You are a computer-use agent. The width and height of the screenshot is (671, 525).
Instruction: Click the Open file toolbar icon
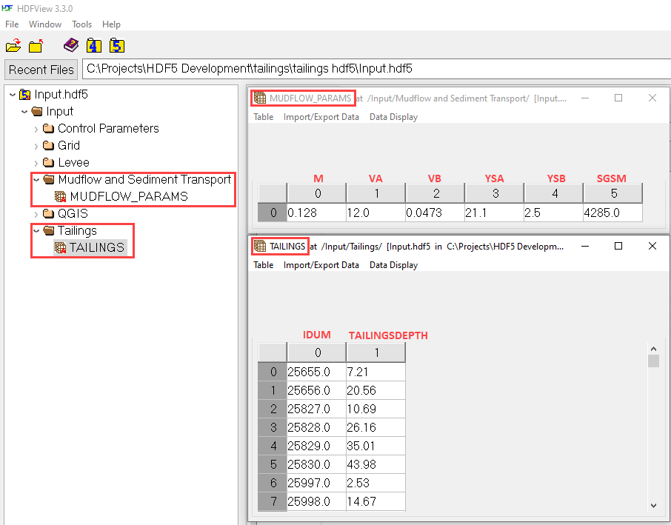pos(13,46)
